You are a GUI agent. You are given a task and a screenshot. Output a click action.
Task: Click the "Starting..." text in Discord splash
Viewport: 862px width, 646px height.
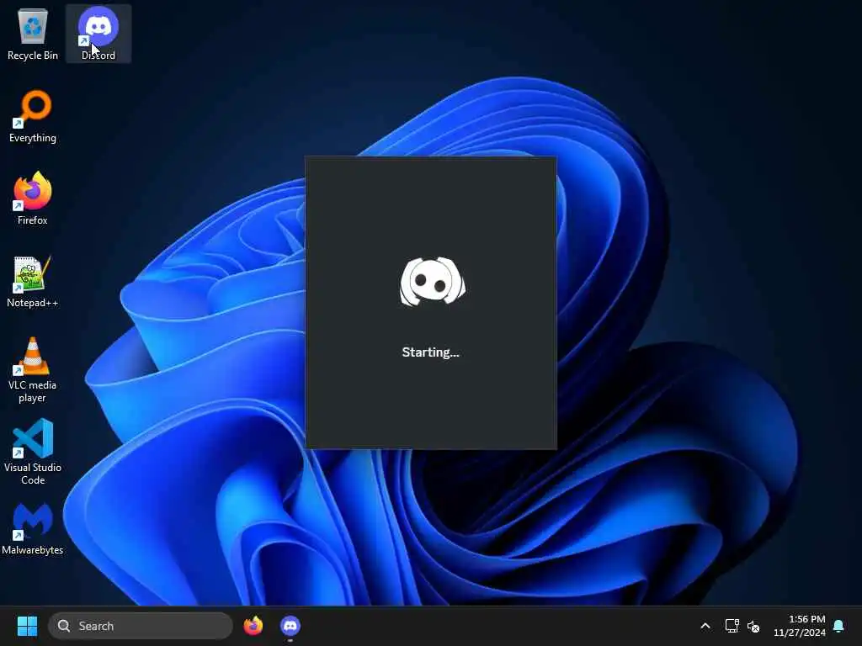click(430, 352)
